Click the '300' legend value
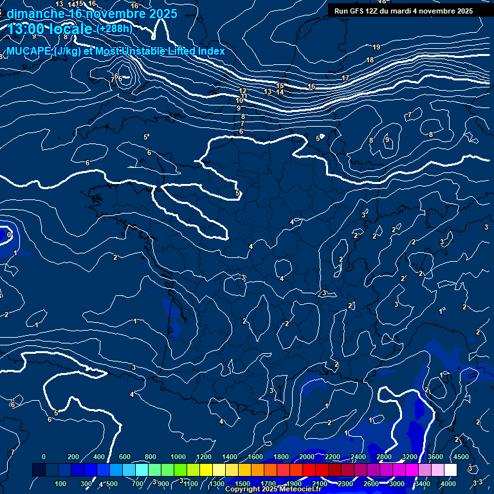The image size is (494, 494). [86, 484]
